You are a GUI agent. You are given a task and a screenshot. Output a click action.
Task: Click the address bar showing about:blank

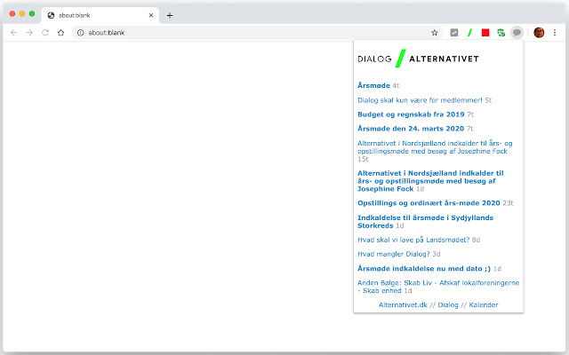pos(257,33)
